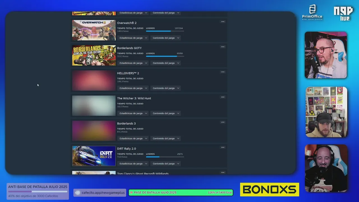The width and height of the screenshot is (359, 202).
Task: Expand Estadísticas de juego for The Witcher 3
Action: point(133,113)
